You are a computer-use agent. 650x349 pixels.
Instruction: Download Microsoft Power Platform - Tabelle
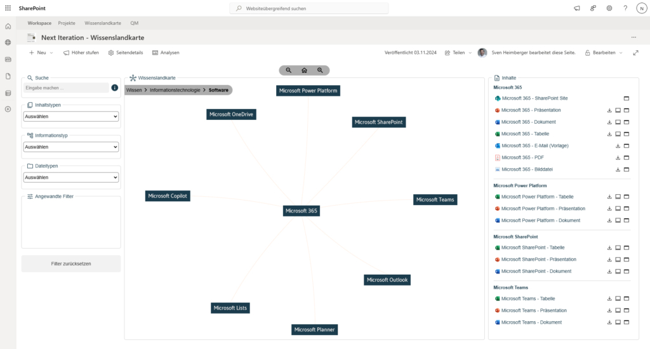coord(609,197)
